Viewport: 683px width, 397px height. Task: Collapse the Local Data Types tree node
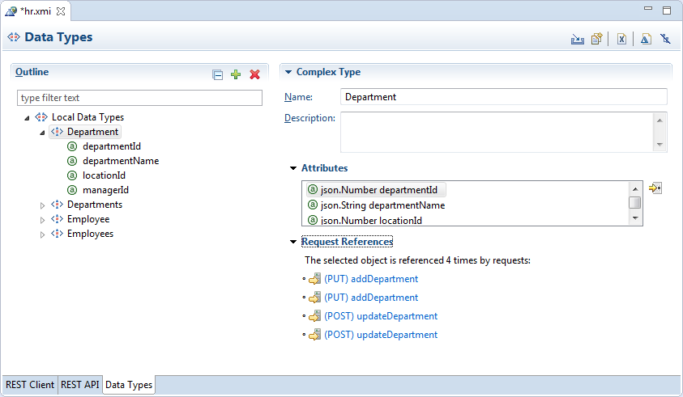tap(27, 118)
